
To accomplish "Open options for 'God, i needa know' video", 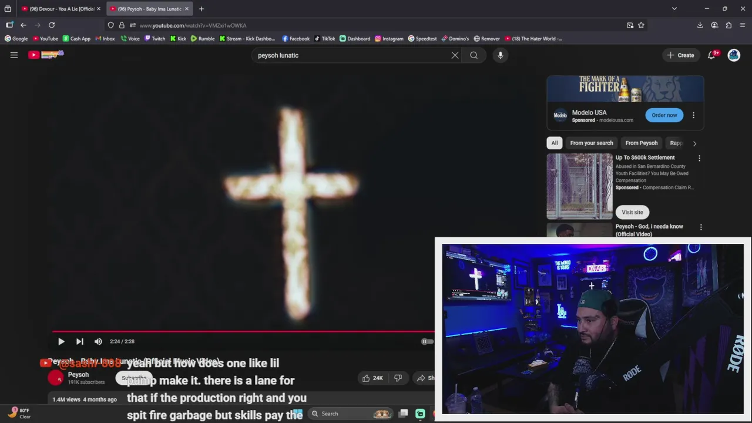I will point(700,227).
